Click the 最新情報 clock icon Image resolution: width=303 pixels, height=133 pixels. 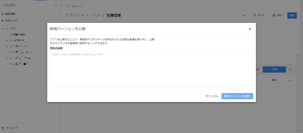click(3, 14)
